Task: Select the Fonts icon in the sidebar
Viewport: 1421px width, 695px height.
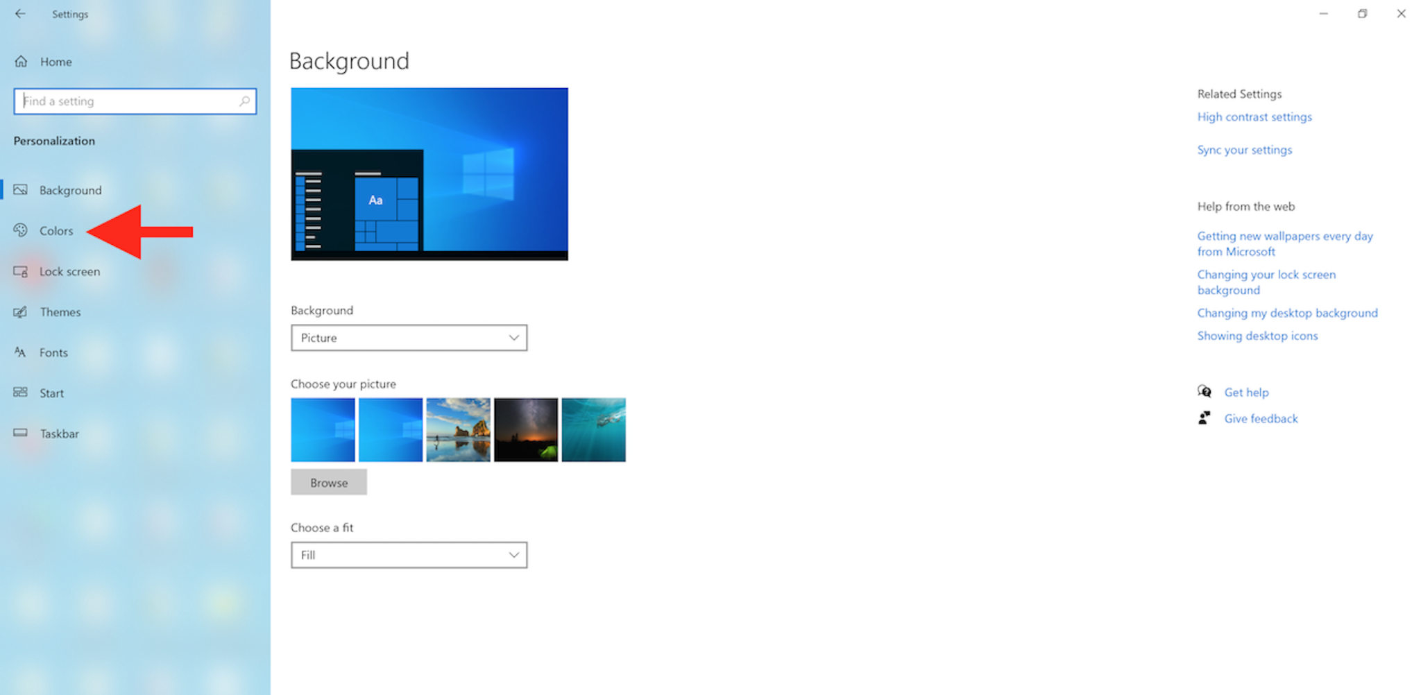Action: pos(21,352)
